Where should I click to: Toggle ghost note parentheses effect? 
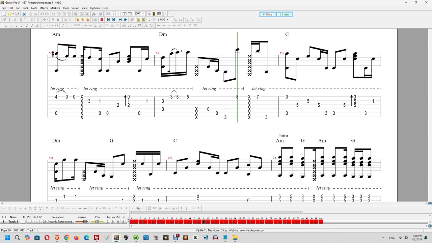pyautogui.click(x=15, y=208)
